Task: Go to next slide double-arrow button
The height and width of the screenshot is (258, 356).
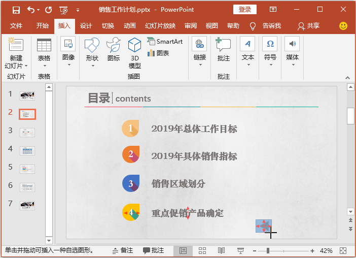Action: (x=350, y=229)
